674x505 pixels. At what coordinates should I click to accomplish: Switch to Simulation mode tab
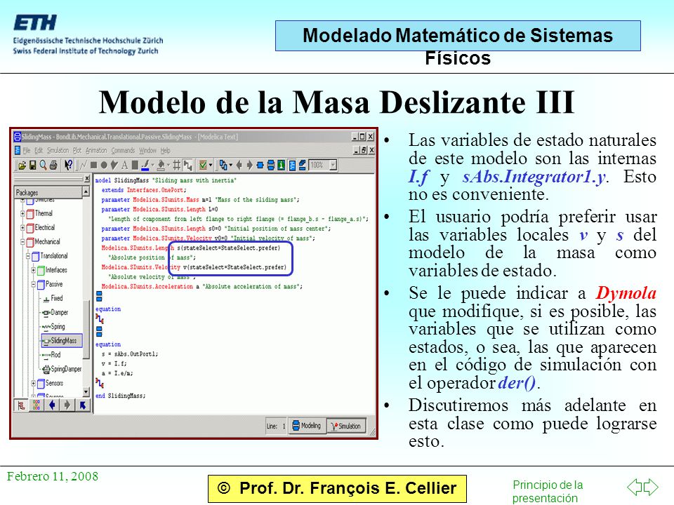pyautogui.click(x=346, y=426)
